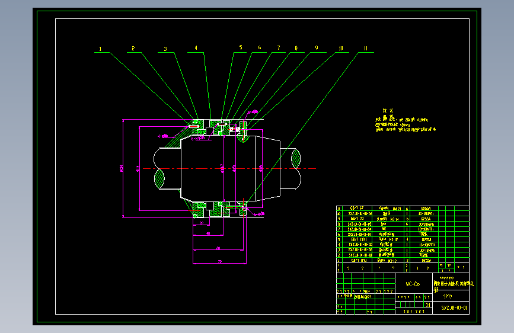Select parts list row 1 item number cell
The image size is (514, 333).
(339, 261)
